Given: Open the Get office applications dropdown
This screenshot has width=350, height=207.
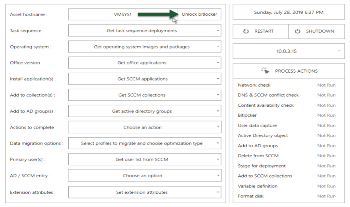Looking at the screenshot, I should [145, 63].
